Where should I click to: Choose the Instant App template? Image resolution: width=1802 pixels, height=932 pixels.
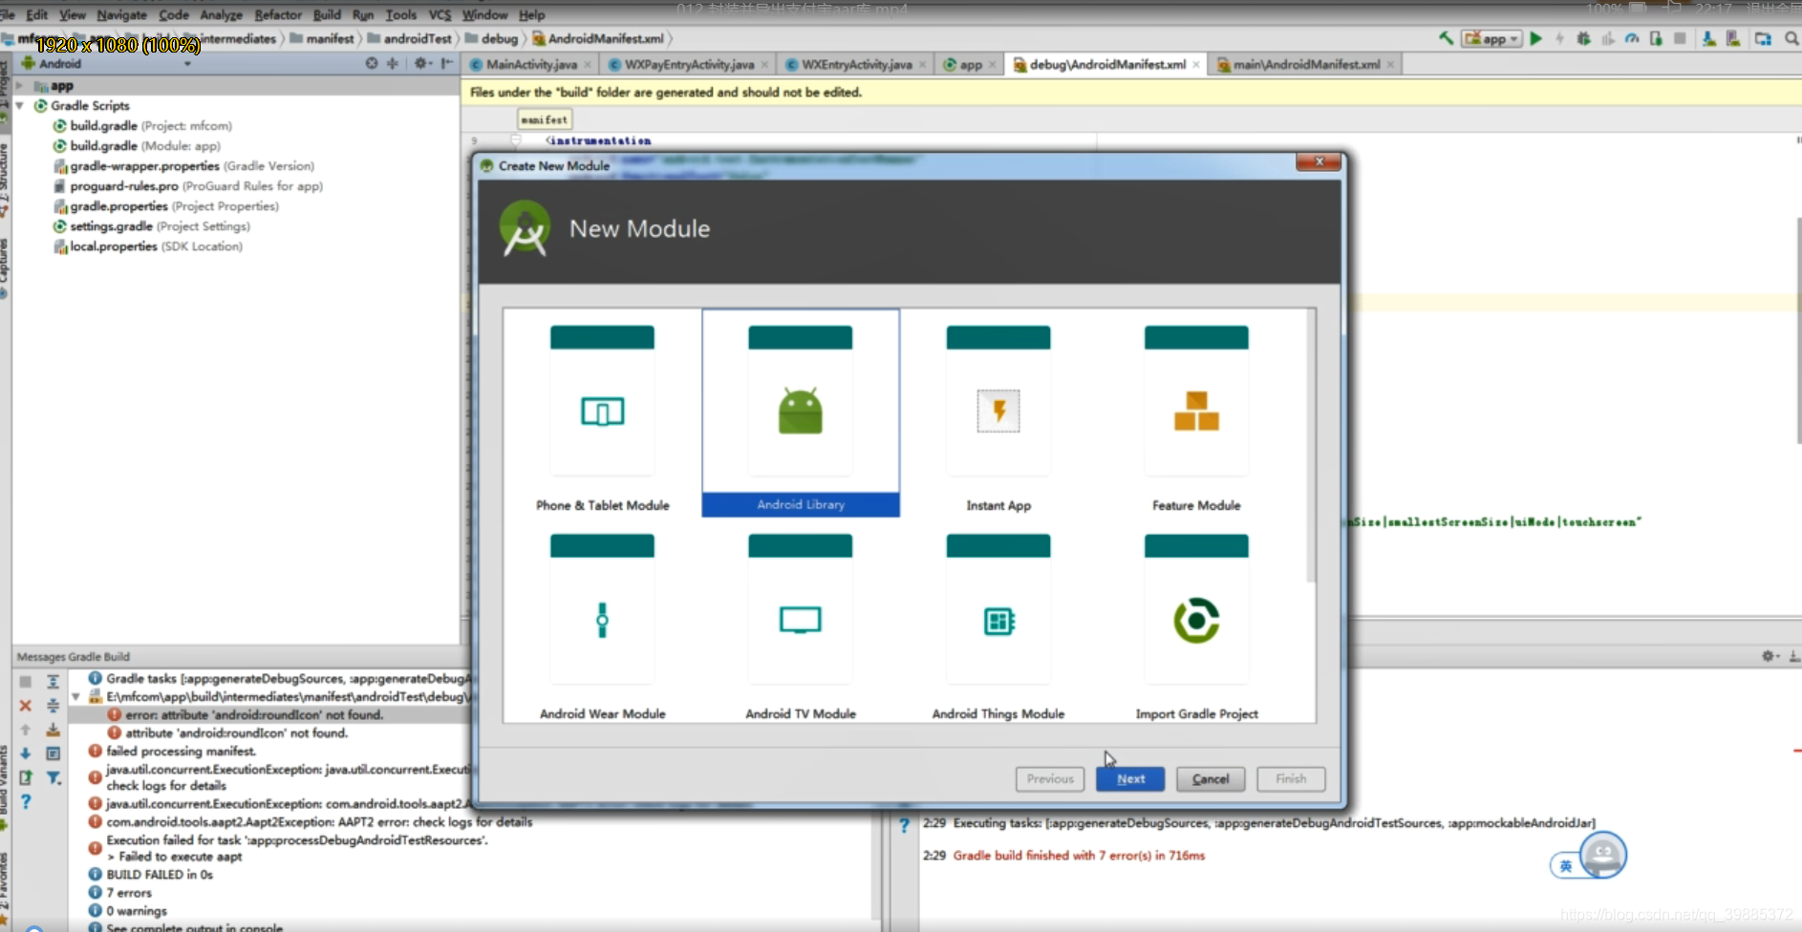(998, 413)
